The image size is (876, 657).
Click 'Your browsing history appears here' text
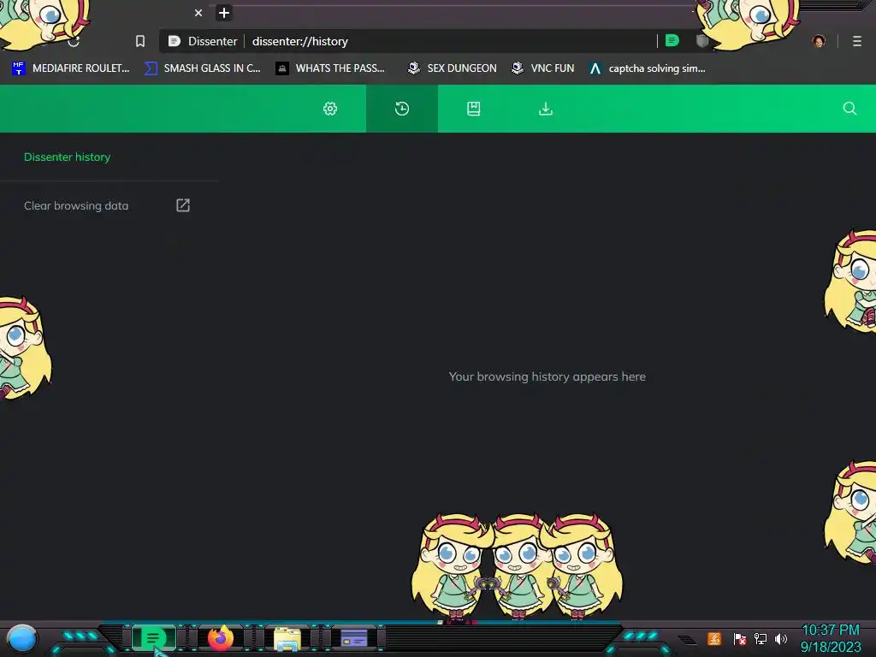coord(547,376)
